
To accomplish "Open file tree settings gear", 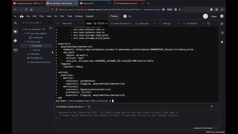I will (x=51, y=28).
